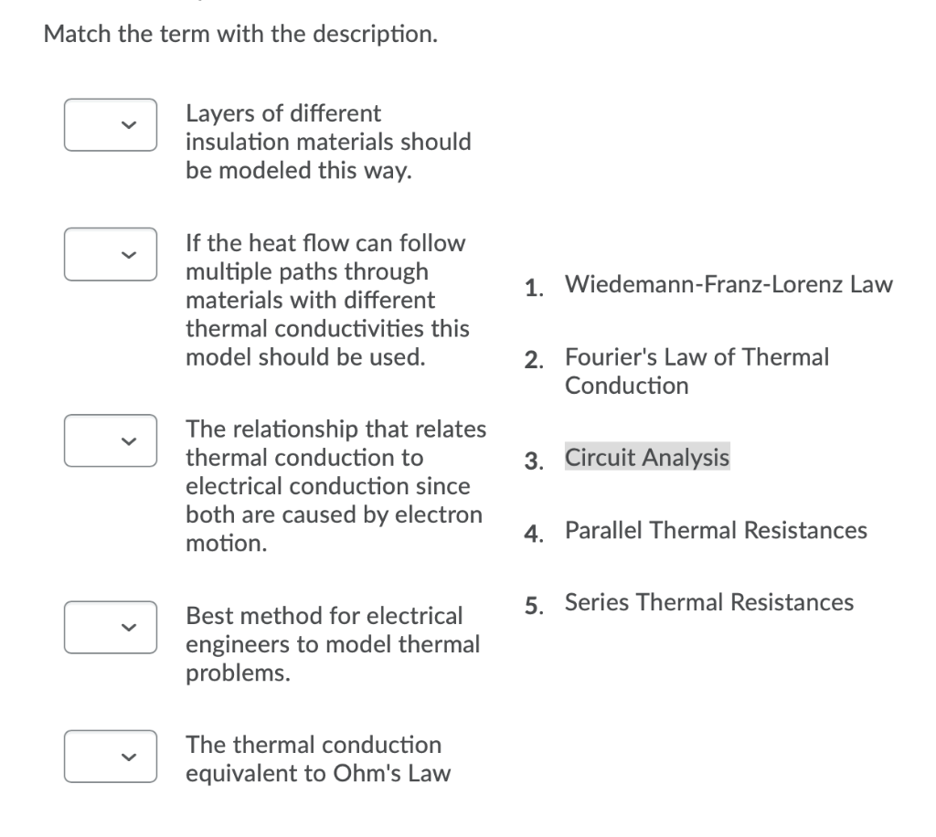936x837 pixels.
Task: Select the Series Thermal Resistances option
Action: [708, 601]
